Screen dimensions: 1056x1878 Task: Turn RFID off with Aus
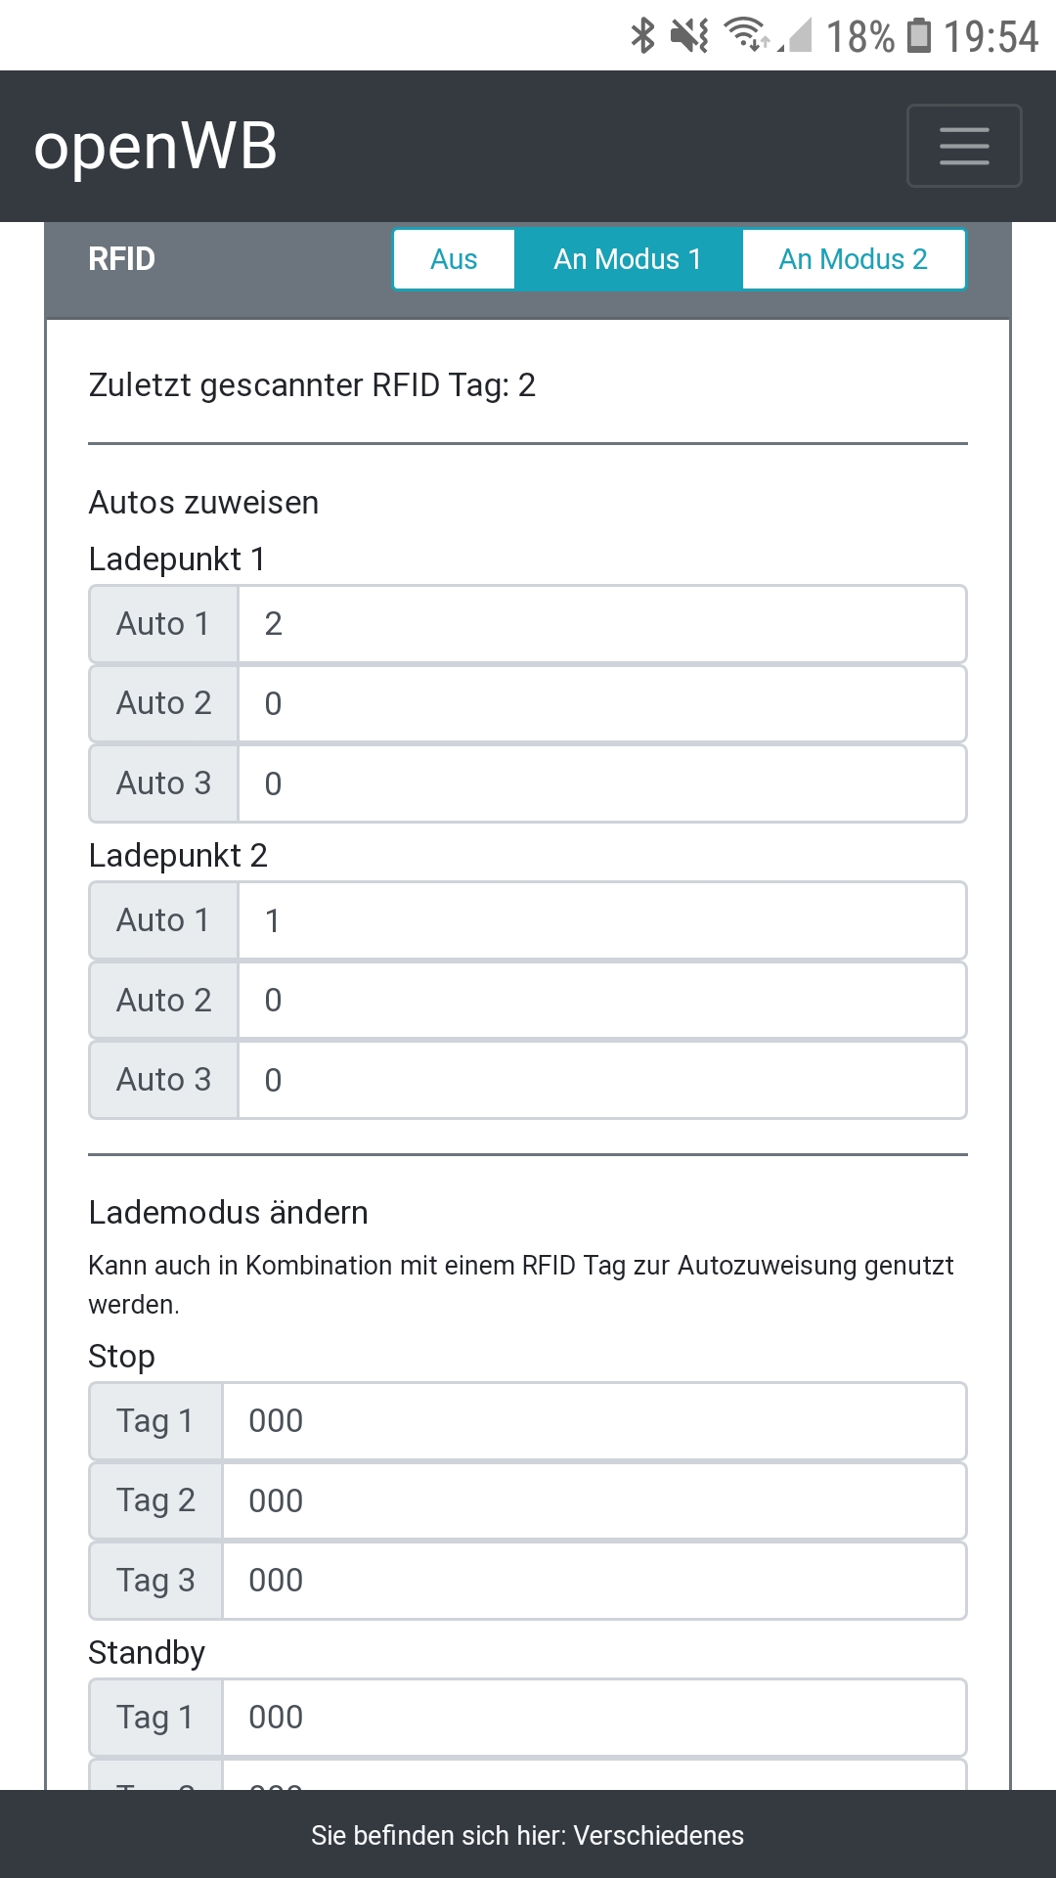(454, 259)
